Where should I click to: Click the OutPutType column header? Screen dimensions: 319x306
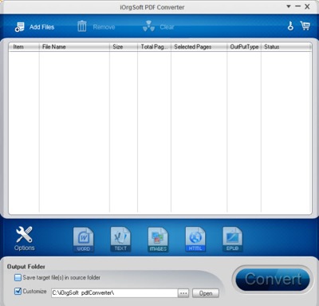tap(244, 47)
